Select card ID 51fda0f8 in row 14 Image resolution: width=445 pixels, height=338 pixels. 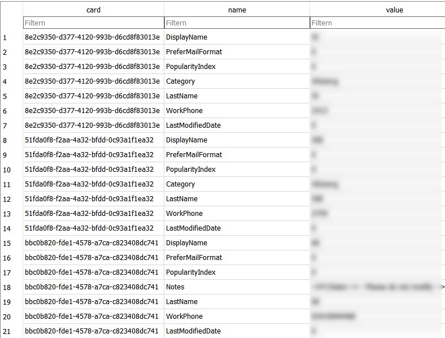(x=93, y=228)
